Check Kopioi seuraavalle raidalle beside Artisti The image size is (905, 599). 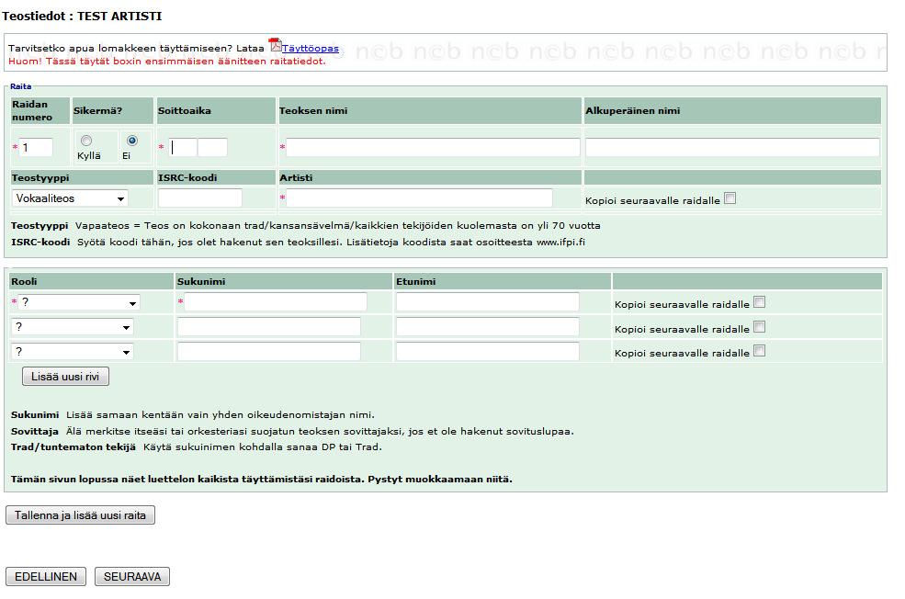click(x=730, y=198)
